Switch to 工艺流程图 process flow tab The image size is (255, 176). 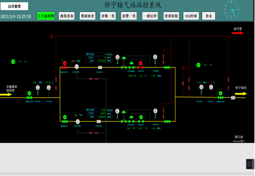tap(46, 16)
